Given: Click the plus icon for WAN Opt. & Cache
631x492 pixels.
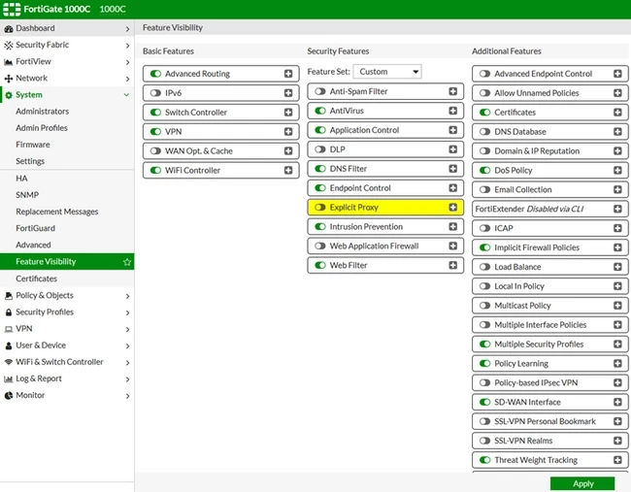Looking at the screenshot, I should (288, 150).
